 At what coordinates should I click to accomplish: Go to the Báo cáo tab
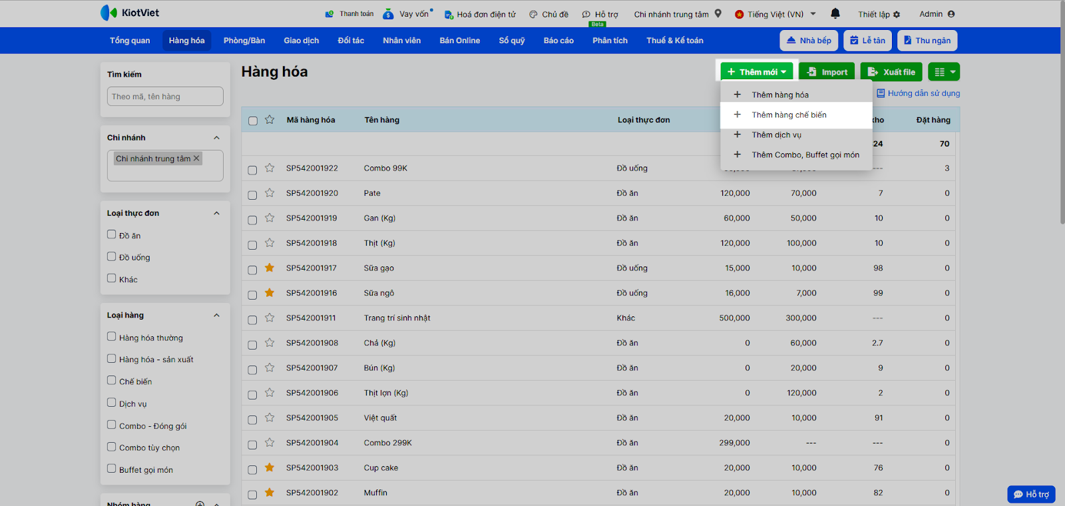pos(558,41)
